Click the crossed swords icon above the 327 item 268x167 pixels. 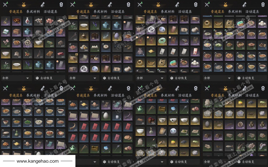point(5,4)
